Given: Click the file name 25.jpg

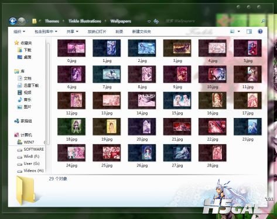Looking at the screenshot, I should coord(107,165).
